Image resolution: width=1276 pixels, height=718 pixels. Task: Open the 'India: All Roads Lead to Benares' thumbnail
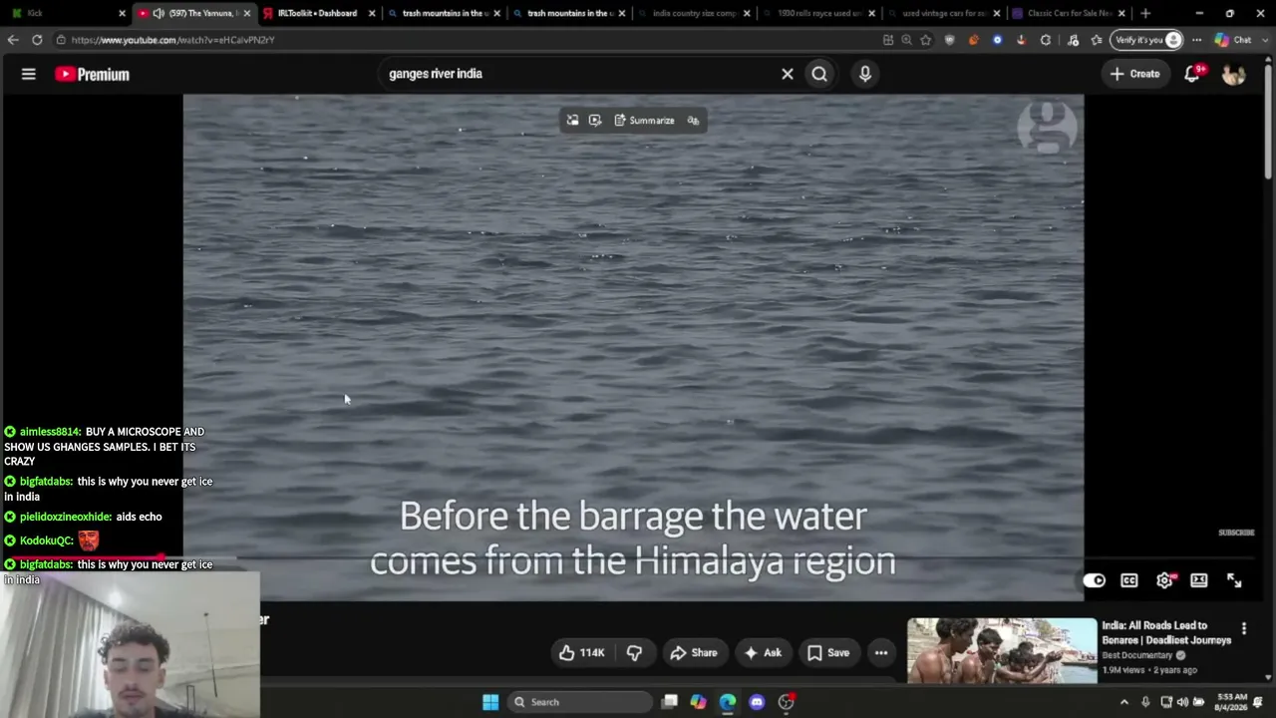click(x=1002, y=651)
